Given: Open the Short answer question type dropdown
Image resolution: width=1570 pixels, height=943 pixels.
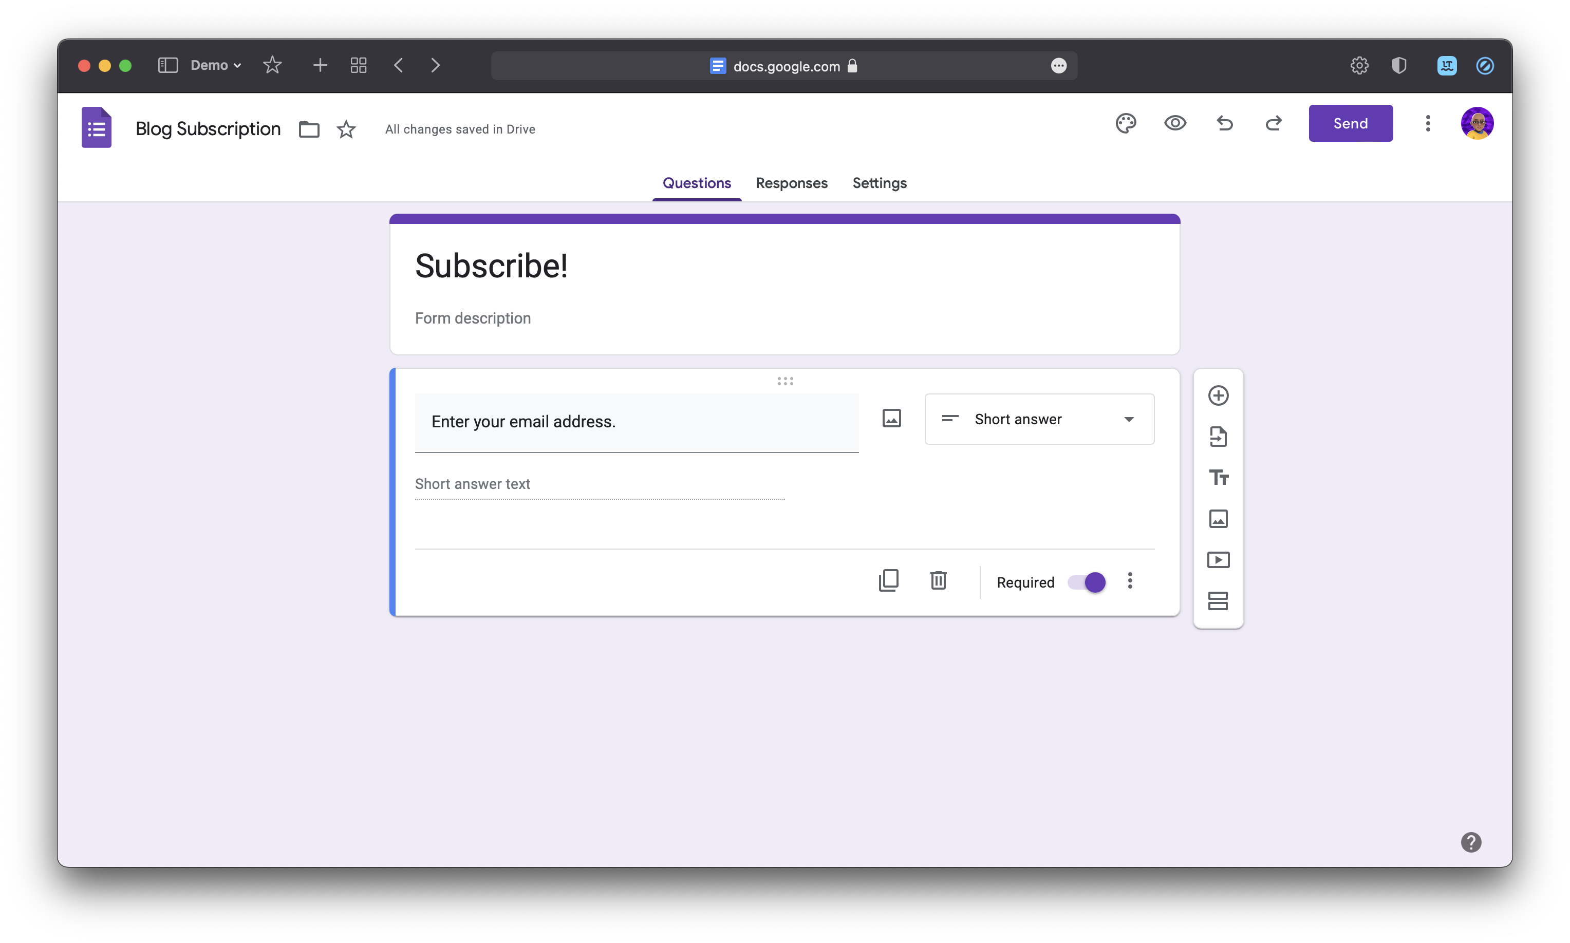Looking at the screenshot, I should [x=1039, y=420].
